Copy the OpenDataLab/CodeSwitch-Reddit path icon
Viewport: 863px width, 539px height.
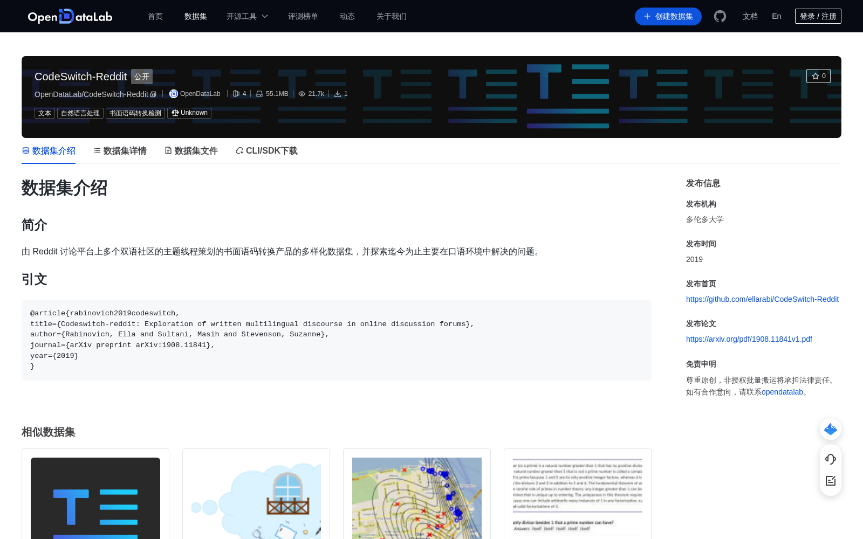point(153,94)
